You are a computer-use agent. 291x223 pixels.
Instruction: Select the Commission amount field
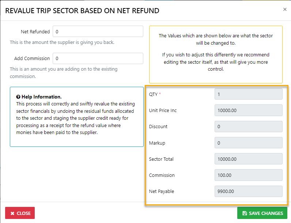click(x=248, y=175)
